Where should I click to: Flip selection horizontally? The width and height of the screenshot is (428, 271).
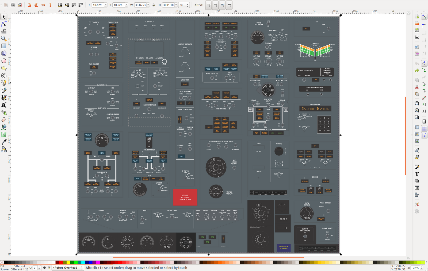[43, 5]
